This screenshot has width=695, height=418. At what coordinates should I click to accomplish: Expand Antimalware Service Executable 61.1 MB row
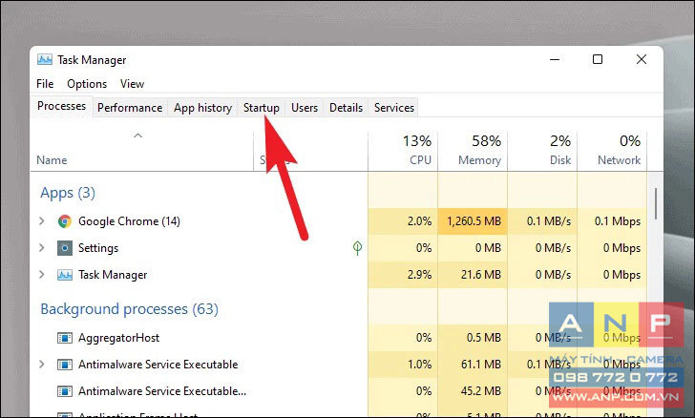point(42,364)
